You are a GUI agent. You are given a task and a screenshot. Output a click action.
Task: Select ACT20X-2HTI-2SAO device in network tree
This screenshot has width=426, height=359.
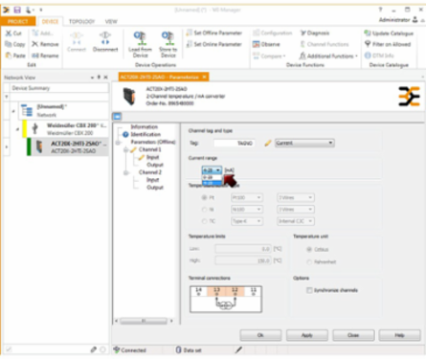pyautogui.click(x=68, y=146)
